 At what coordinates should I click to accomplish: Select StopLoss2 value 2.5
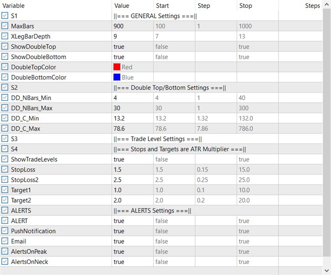117,180
